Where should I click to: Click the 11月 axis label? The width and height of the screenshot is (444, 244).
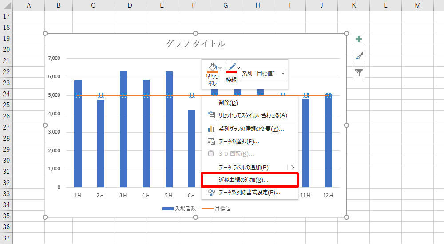(x=305, y=195)
